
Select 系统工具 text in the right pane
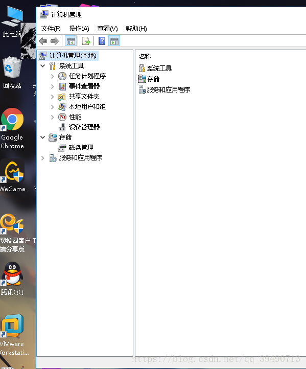click(159, 68)
